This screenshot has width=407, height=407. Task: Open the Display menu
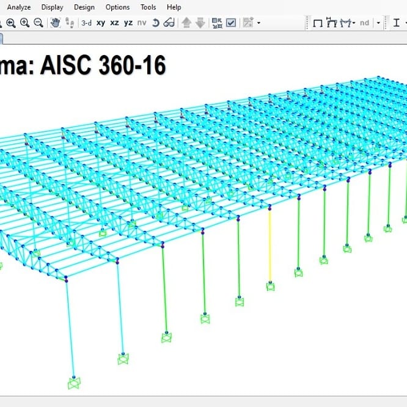coord(52,7)
